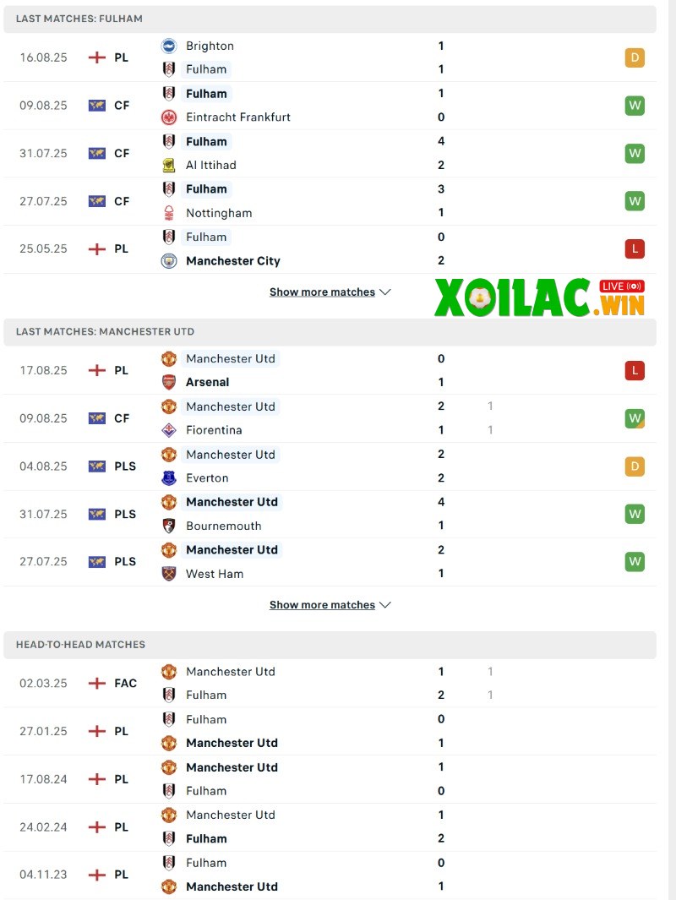Select the Last Matches: Fulham header
This screenshot has width=676, height=900.
(x=79, y=19)
